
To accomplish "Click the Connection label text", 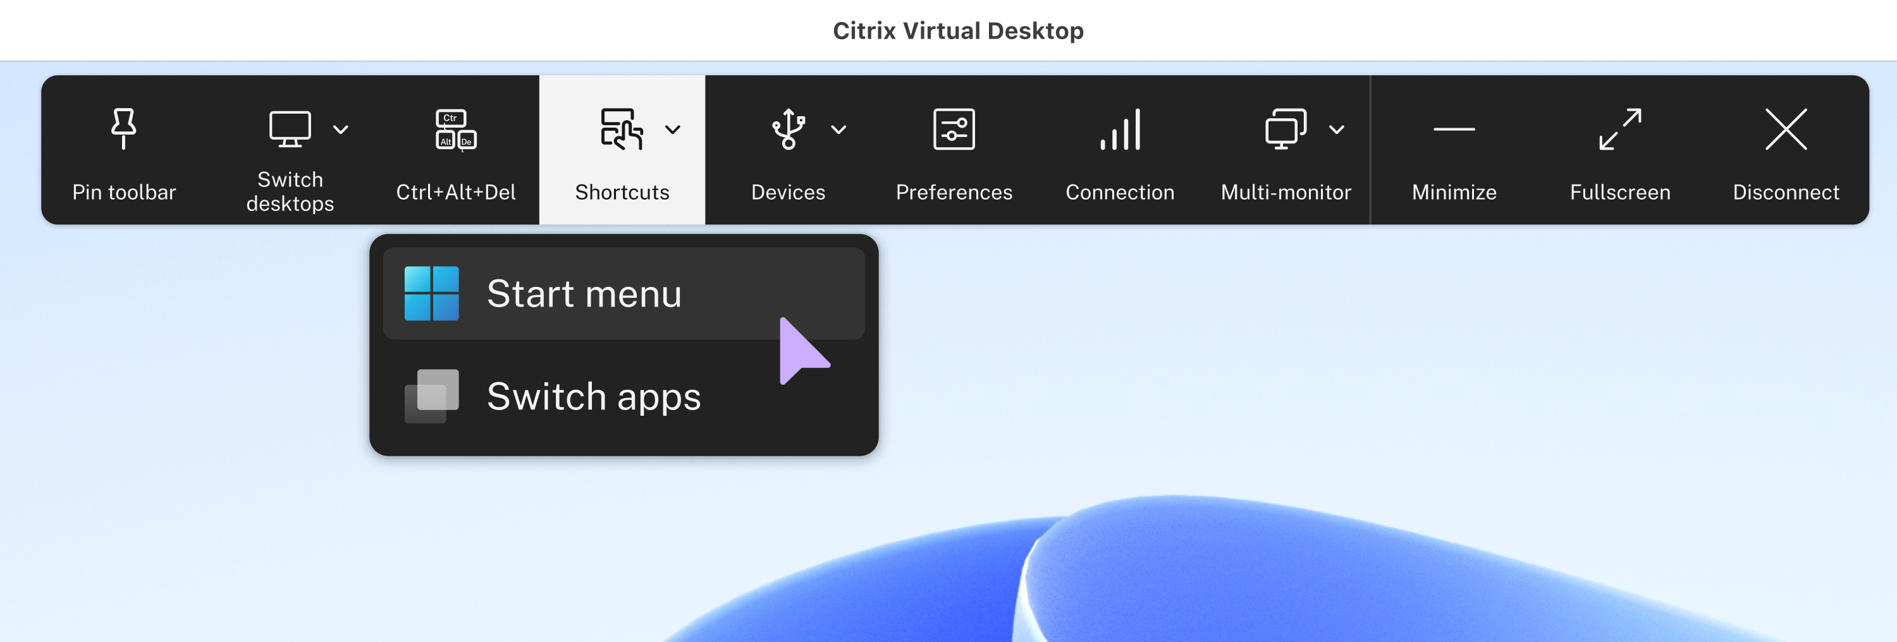I will (x=1119, y=192).
